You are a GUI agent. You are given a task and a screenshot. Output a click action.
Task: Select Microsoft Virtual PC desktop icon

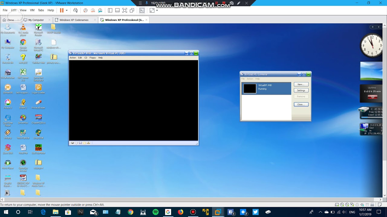[38, 45]
